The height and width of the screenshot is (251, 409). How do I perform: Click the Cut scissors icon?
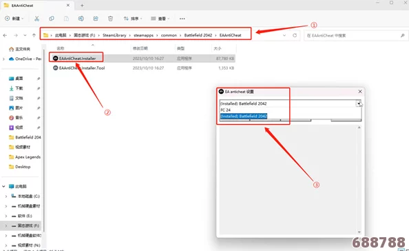[36, 19]
